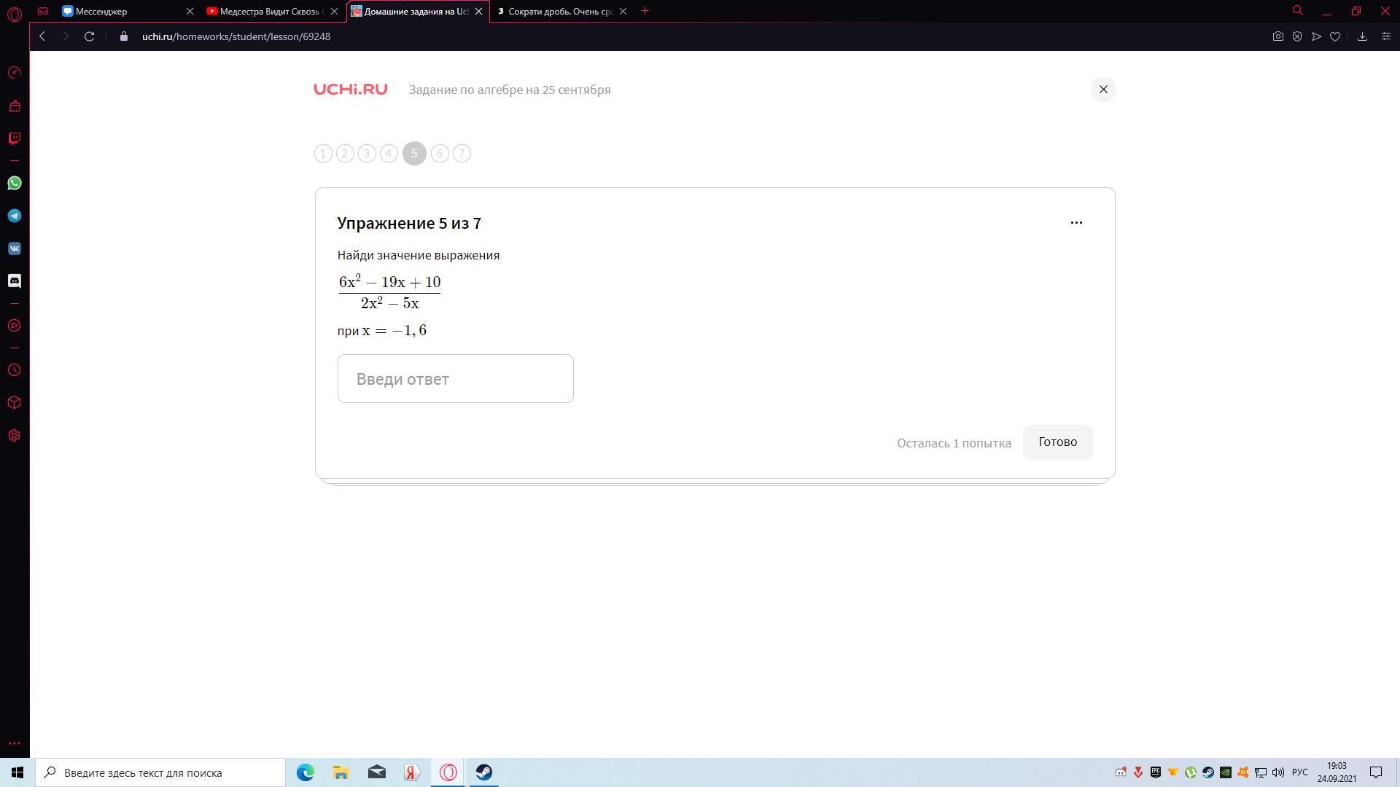Close the homework with X button
This screenshot has height=787, width=1400.
click(x=1102, y=90)
